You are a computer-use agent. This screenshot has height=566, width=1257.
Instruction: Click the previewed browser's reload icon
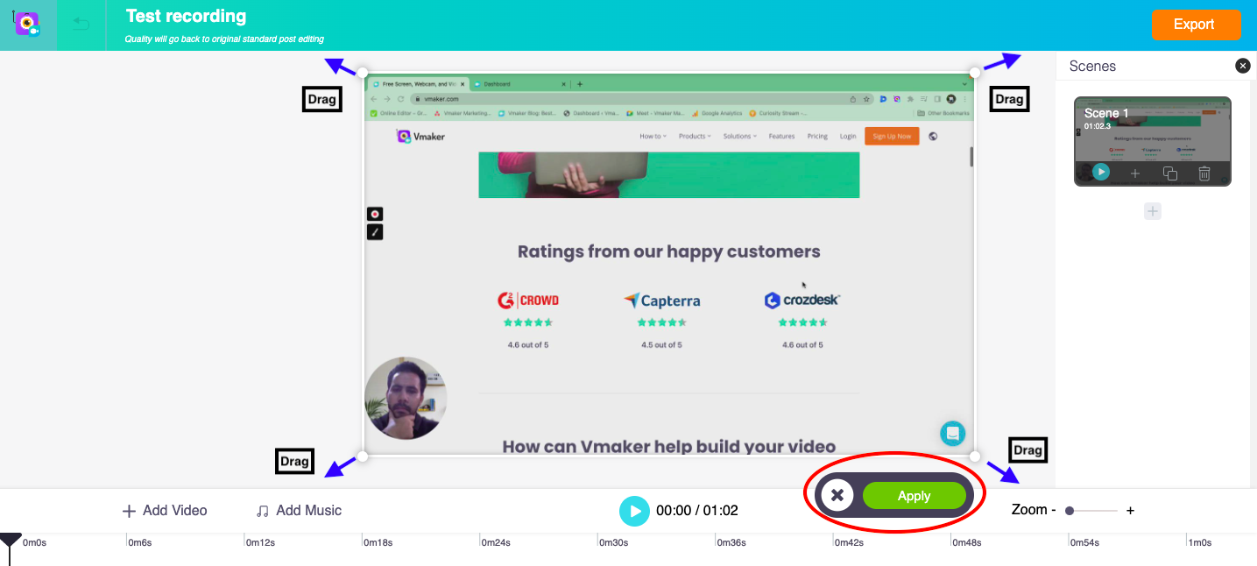pos(400,99)
